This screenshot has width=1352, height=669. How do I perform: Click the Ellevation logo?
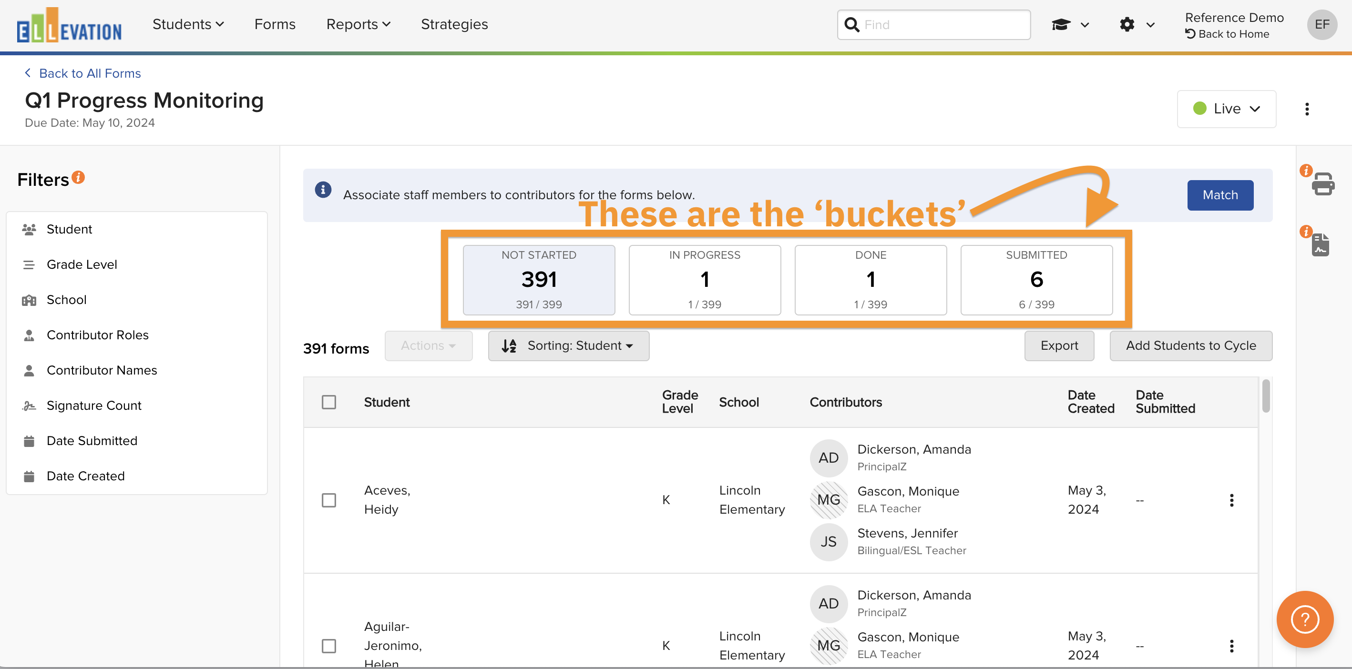click(69, 25)
